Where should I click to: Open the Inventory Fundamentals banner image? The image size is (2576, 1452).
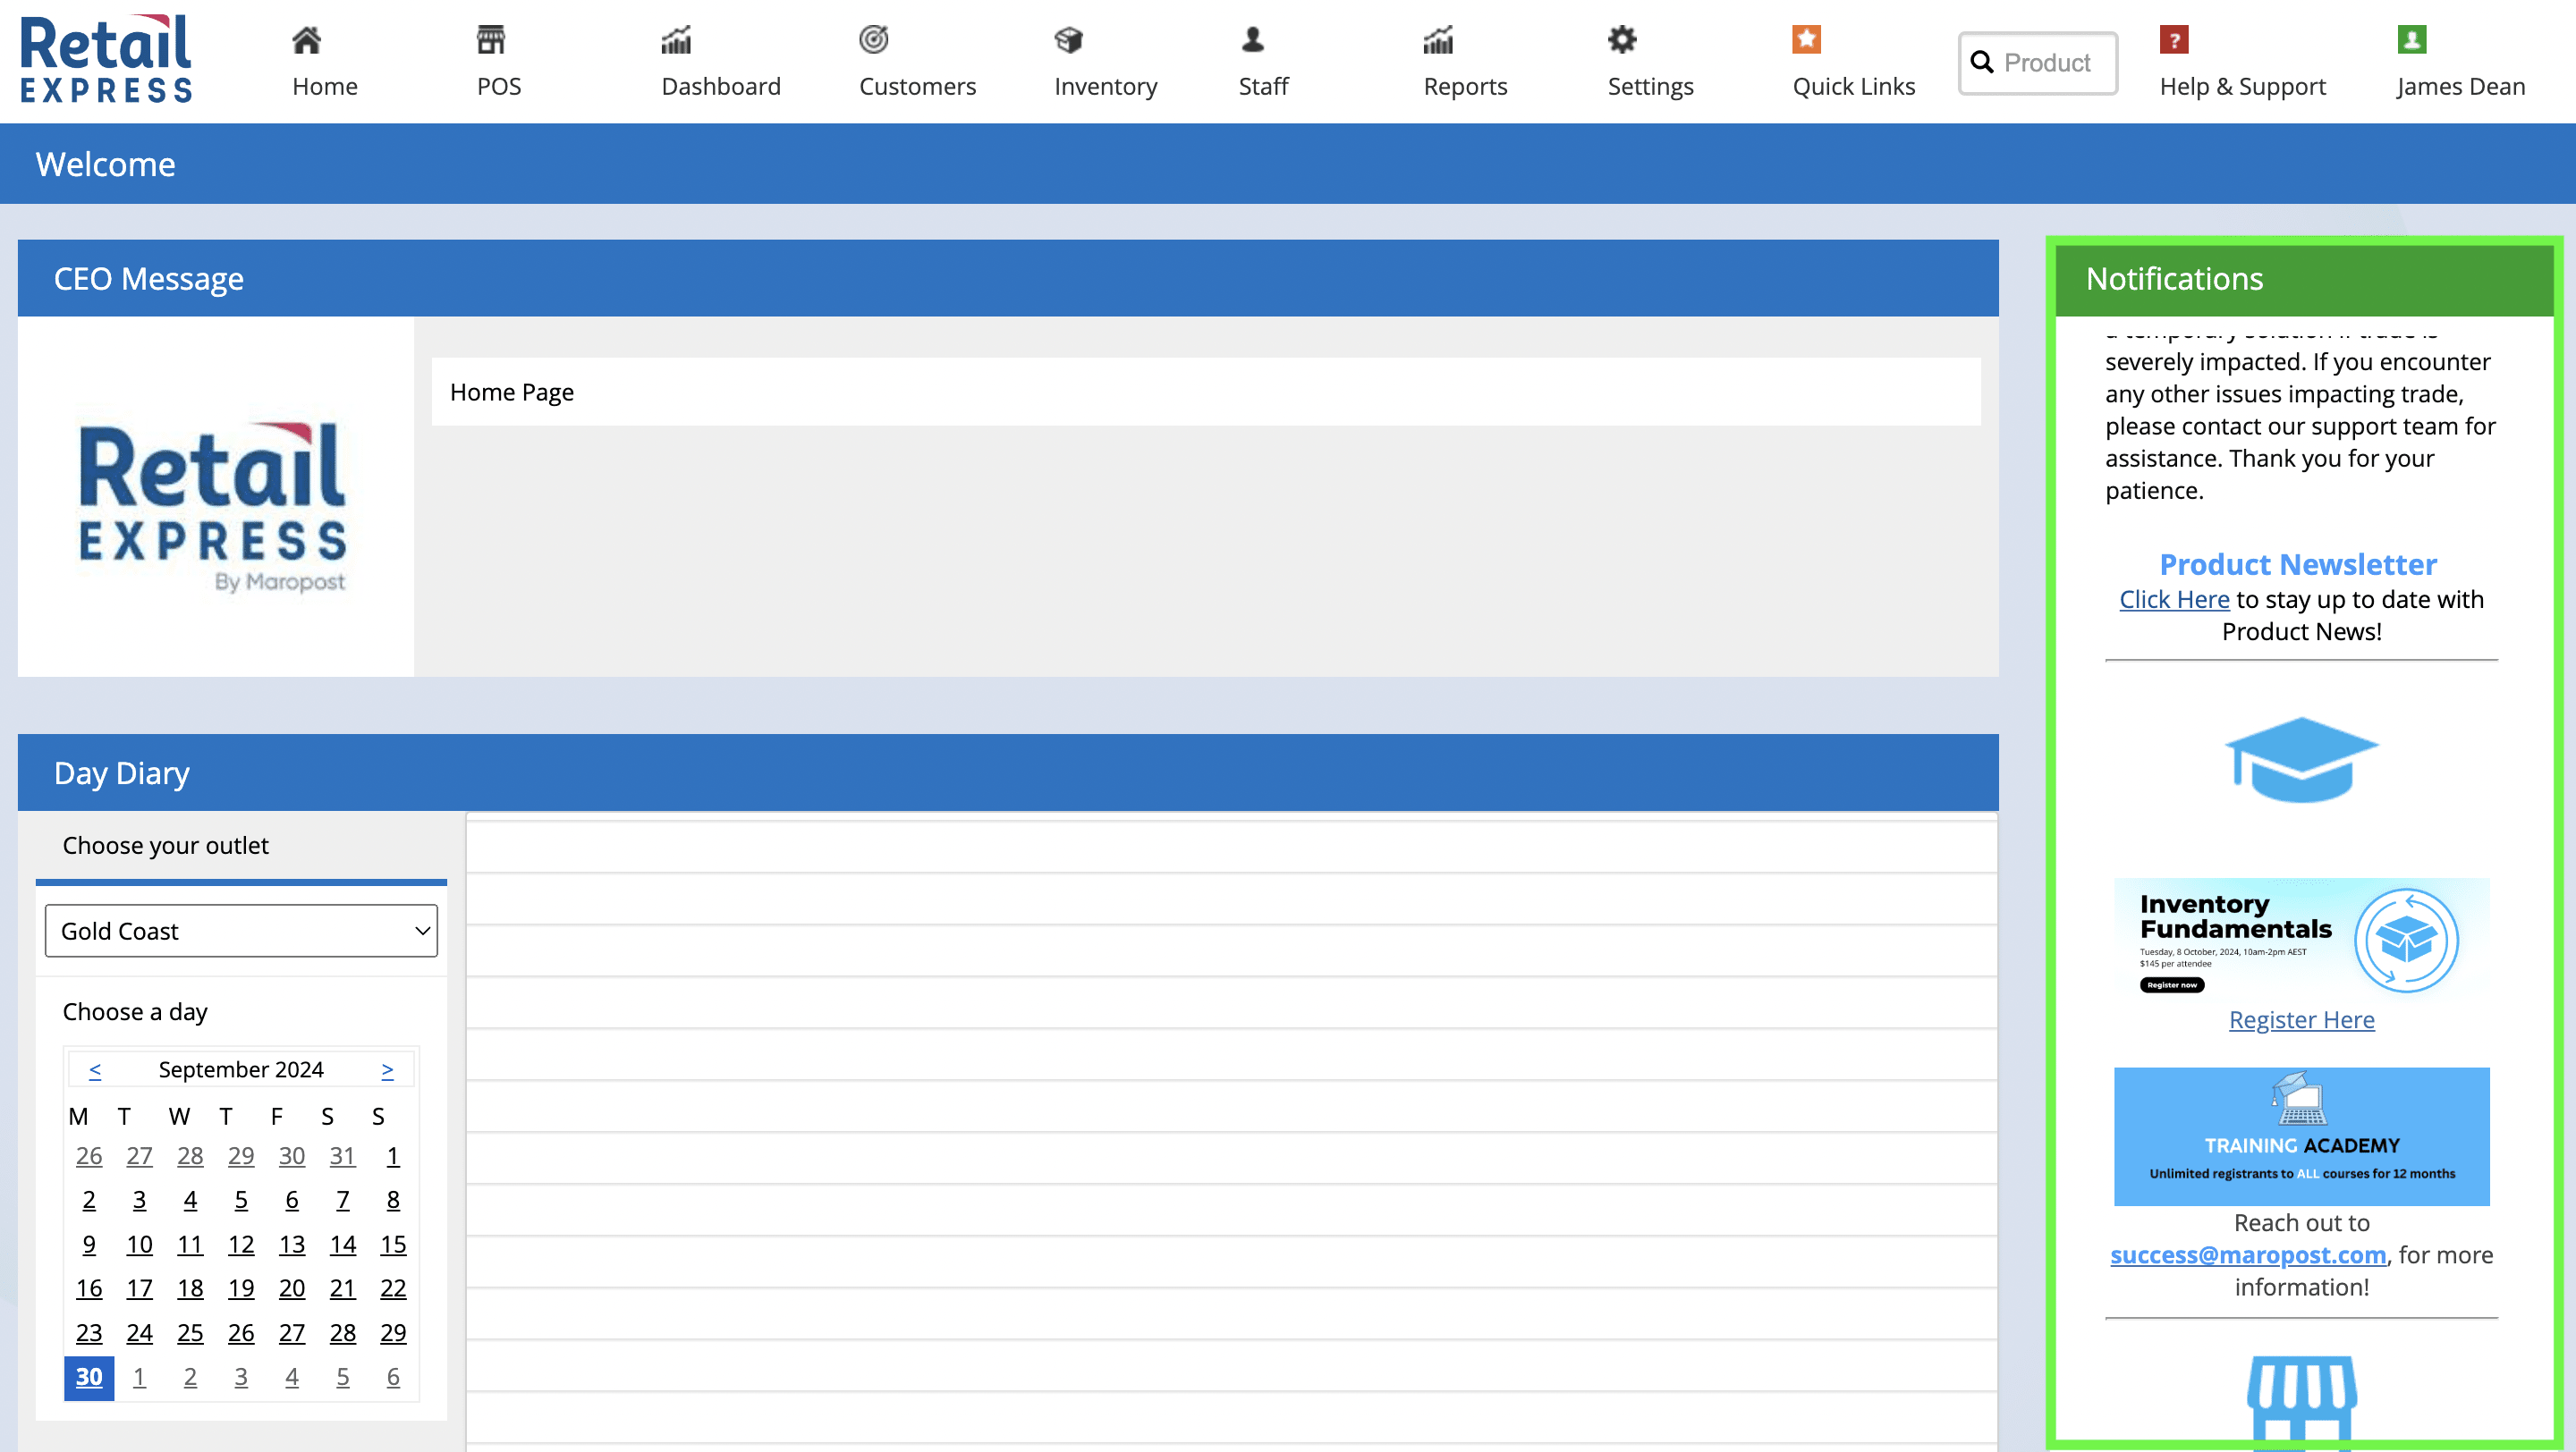pos(2301,939)
